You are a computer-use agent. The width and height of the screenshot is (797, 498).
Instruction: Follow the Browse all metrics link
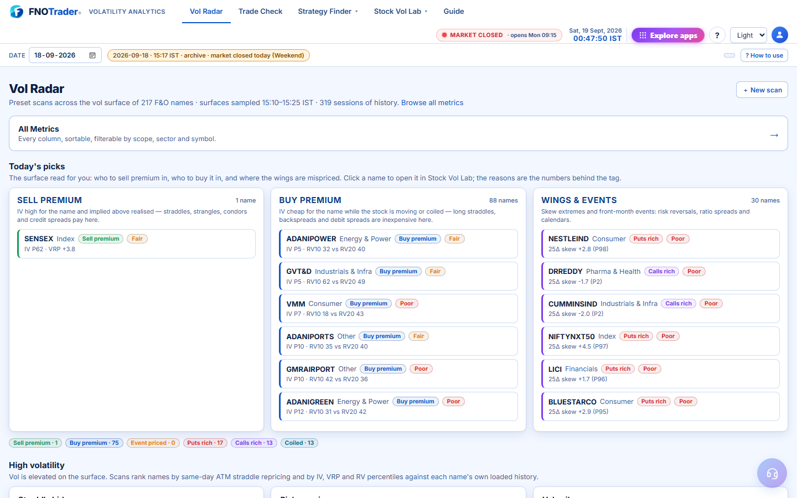pos(432,103)
